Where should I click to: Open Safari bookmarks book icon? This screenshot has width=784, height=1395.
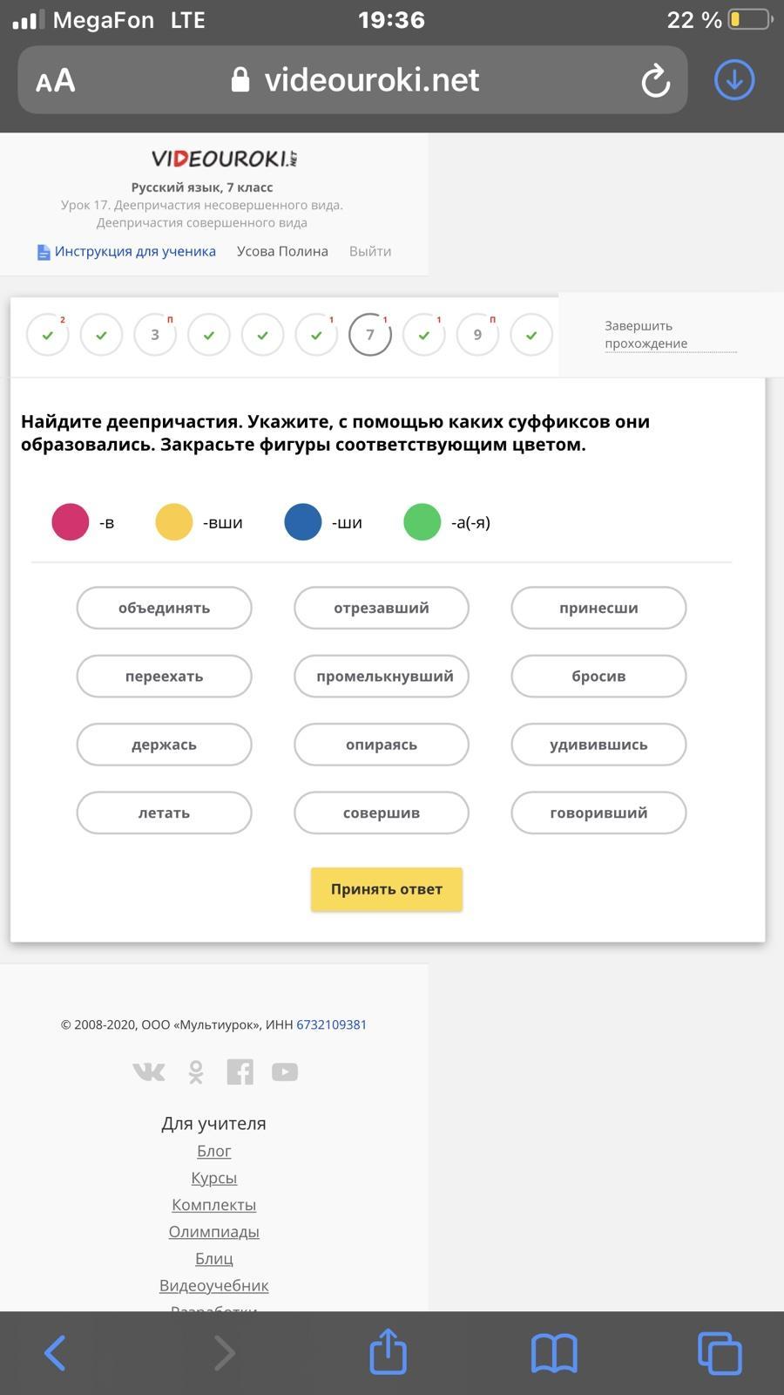point(554,1353)
